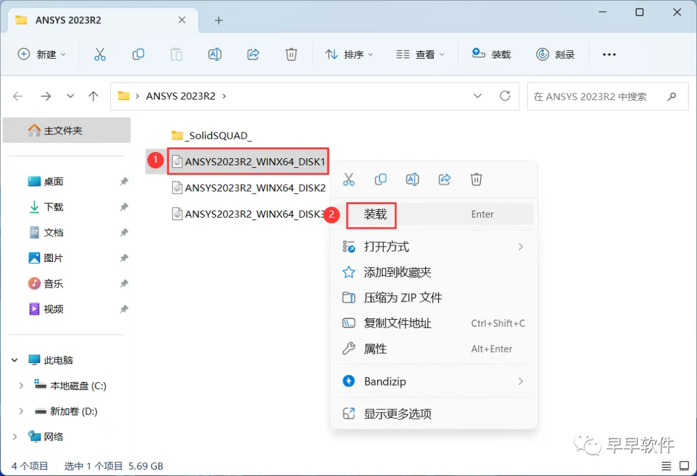Expand the 网络 tree node
This screenshot has height=476, width=697.
15,437
